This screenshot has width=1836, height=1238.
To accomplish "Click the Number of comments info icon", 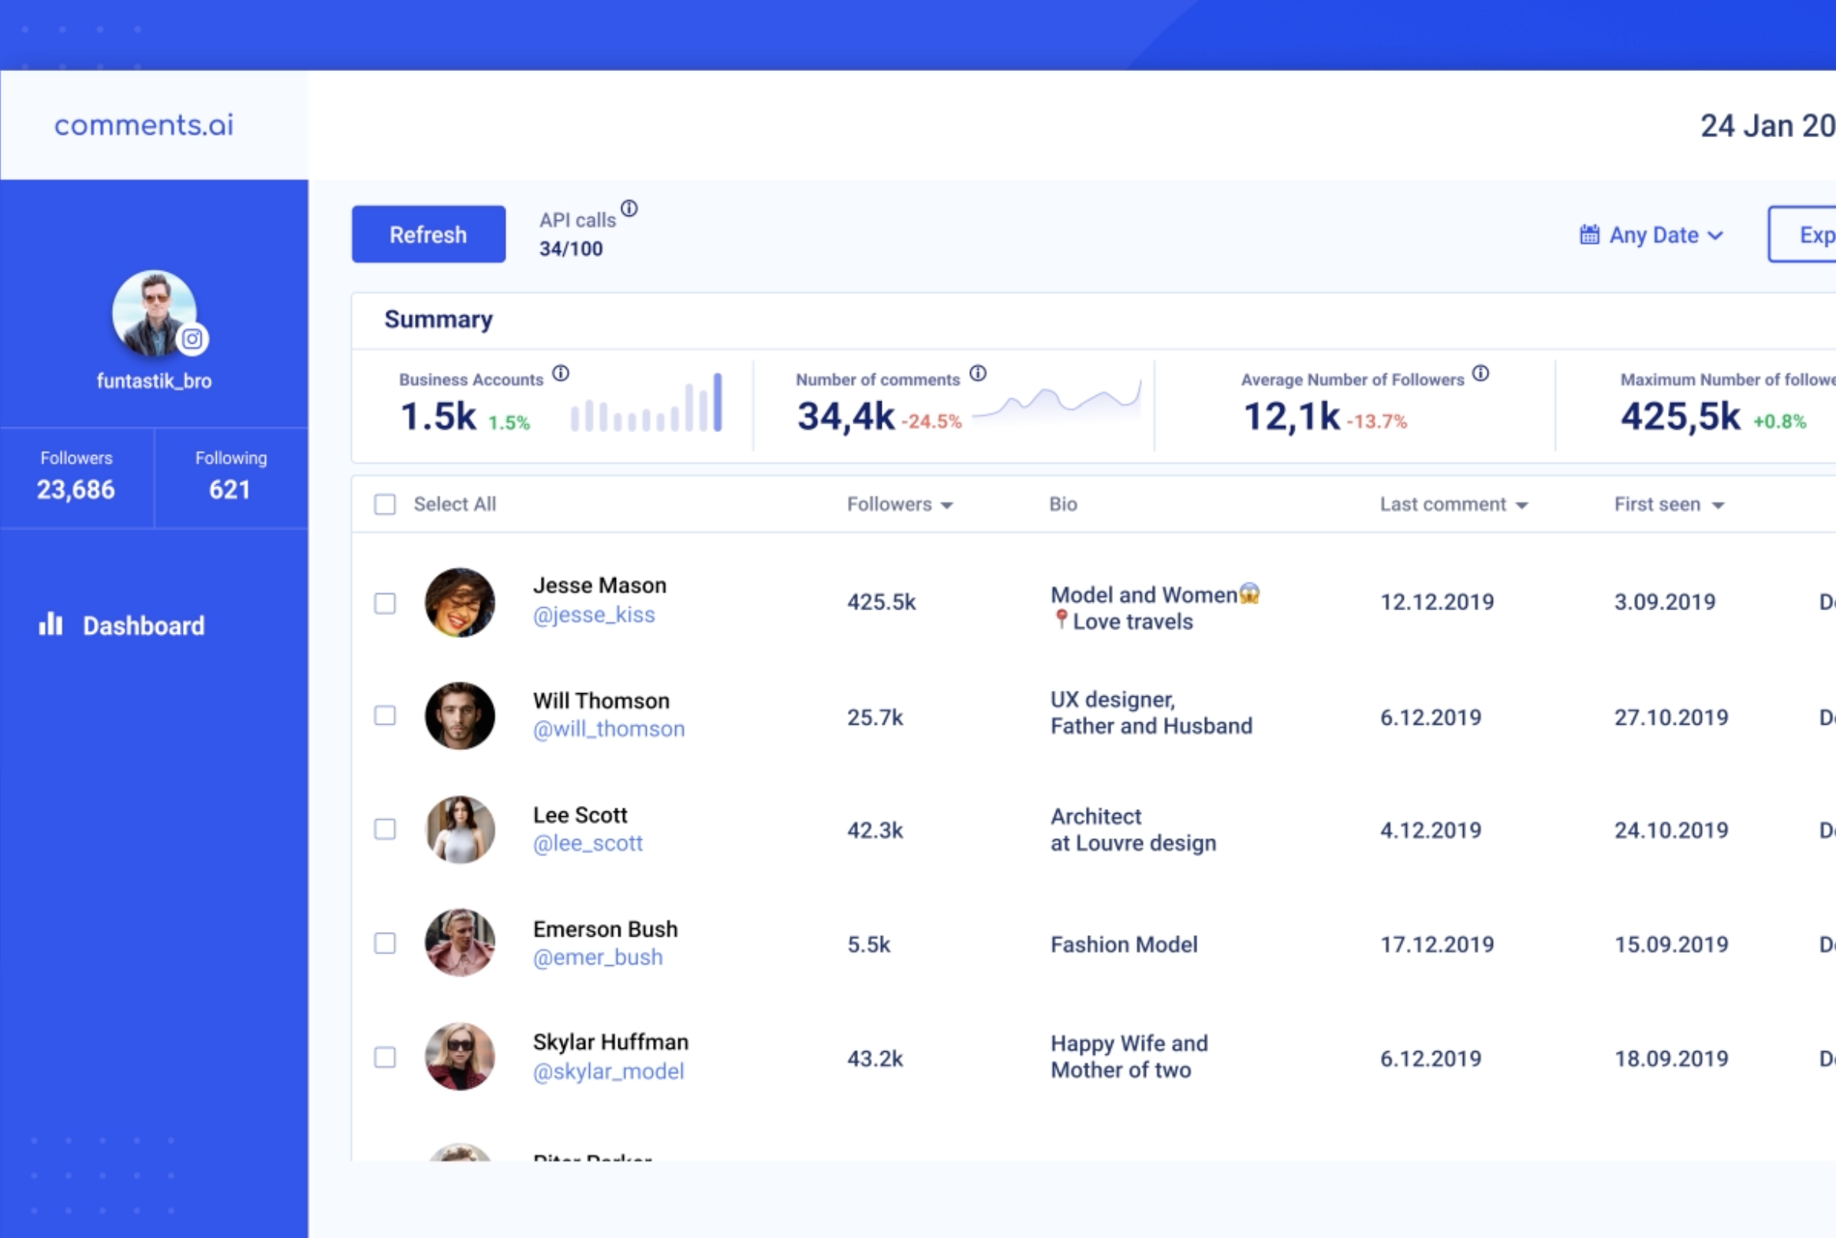I will pyautogui.click(x=978, y=374).
